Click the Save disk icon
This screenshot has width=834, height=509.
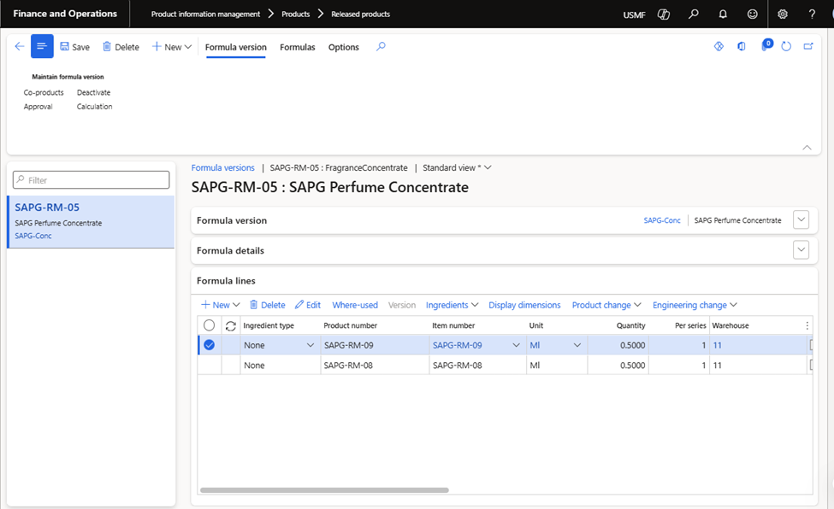(x=64, y=46)
